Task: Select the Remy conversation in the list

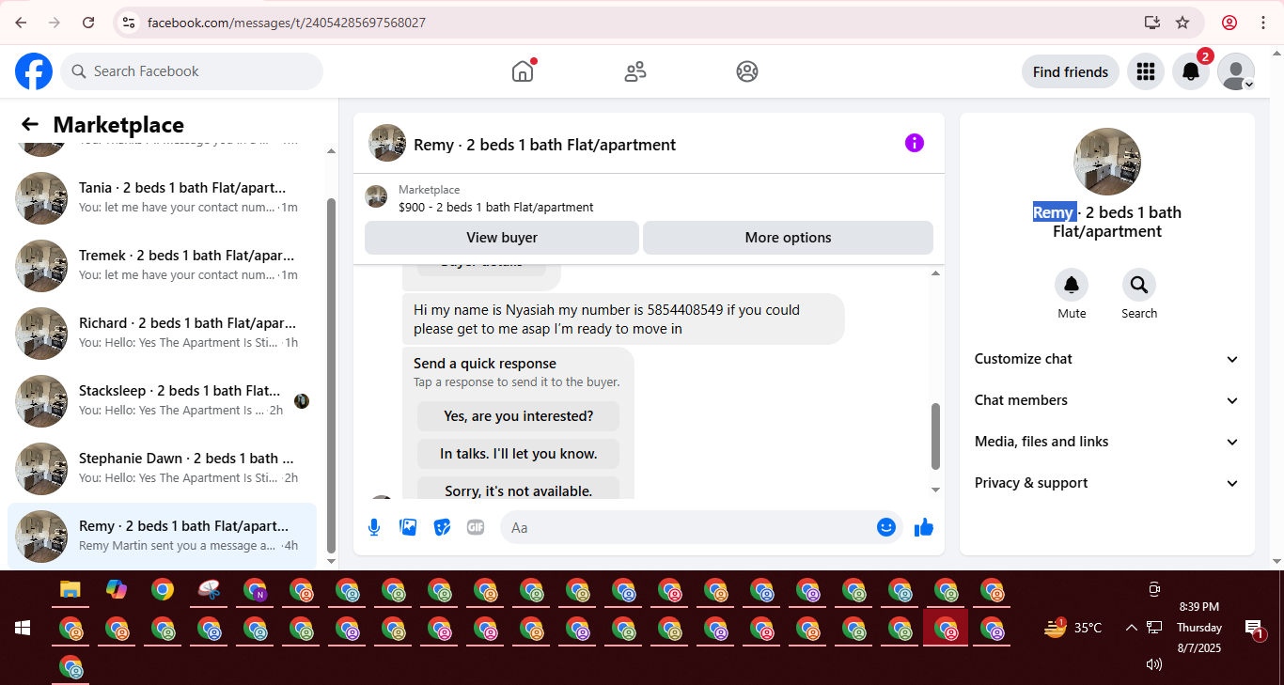Action: (x=162, y=536)
